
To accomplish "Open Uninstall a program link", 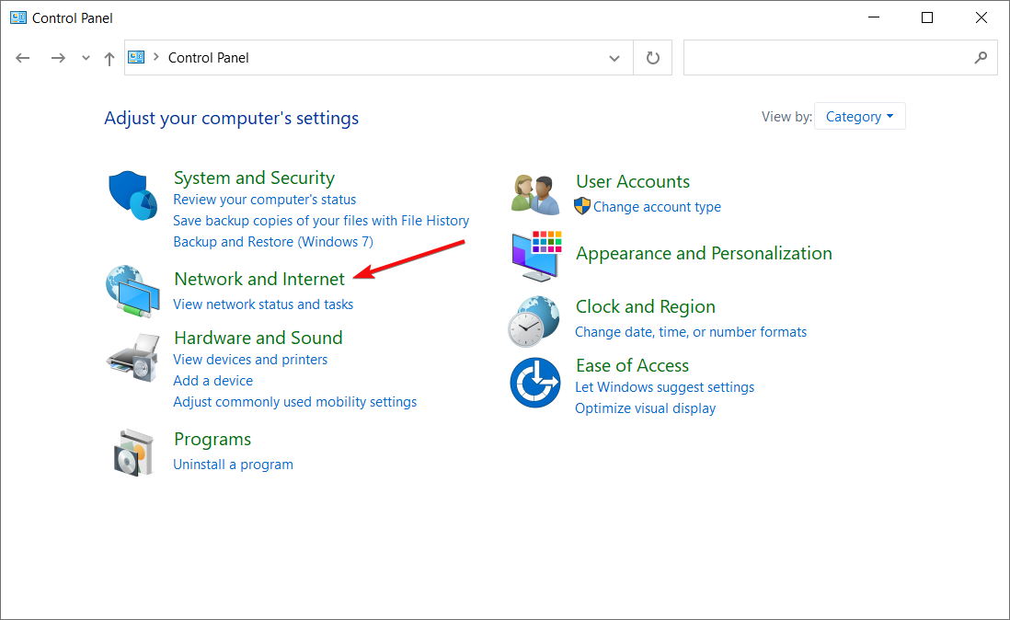I will coord(233,465).
